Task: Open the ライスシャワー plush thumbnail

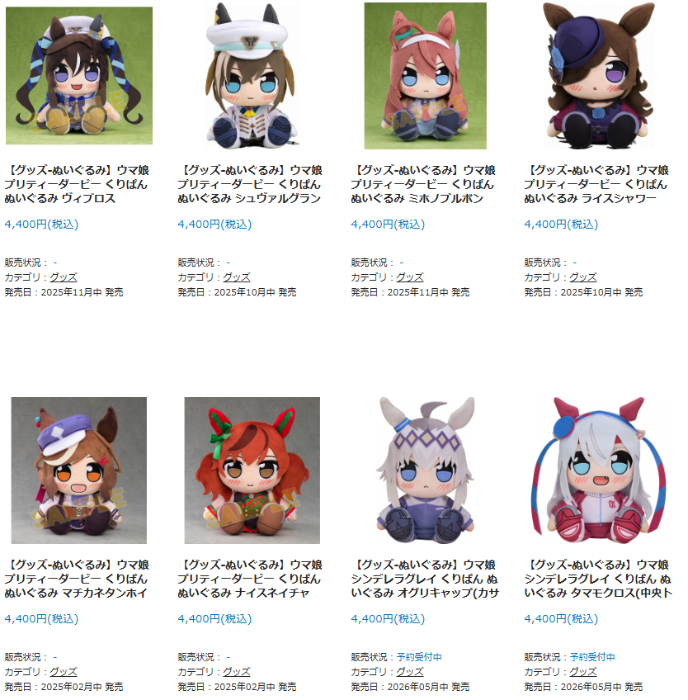Action: 599,75
